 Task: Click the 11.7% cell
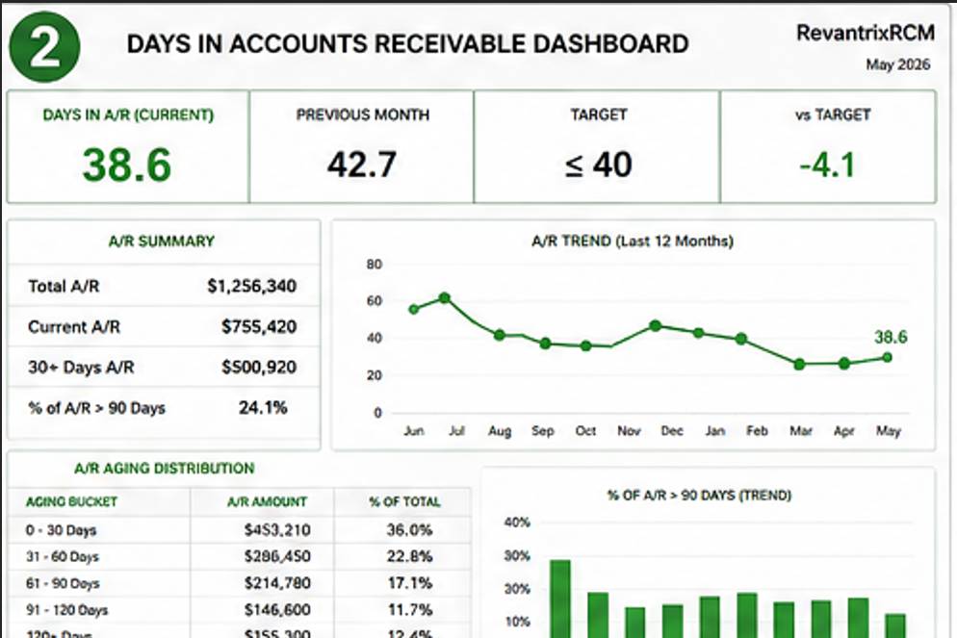(x=410, y=610)
